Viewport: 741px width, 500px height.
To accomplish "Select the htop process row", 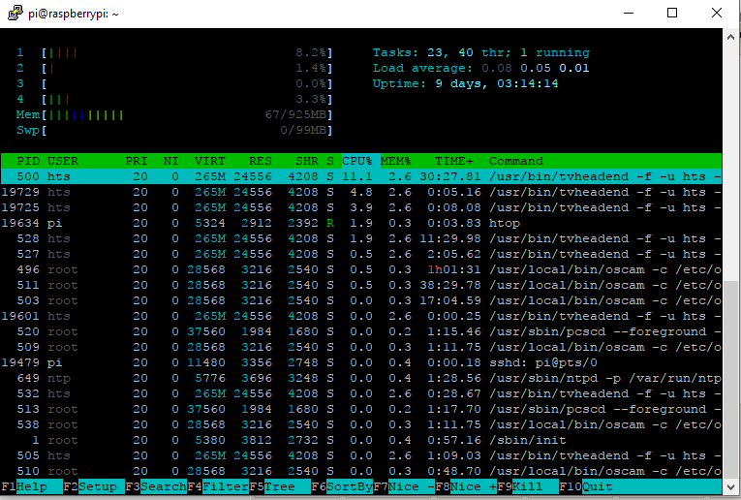I will (361, 223).
